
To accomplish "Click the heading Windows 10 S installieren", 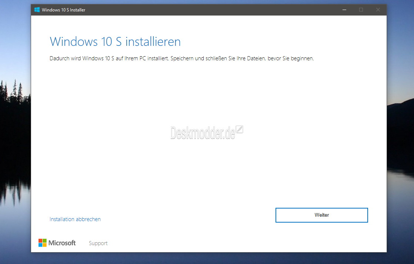I will coord(115,42).
